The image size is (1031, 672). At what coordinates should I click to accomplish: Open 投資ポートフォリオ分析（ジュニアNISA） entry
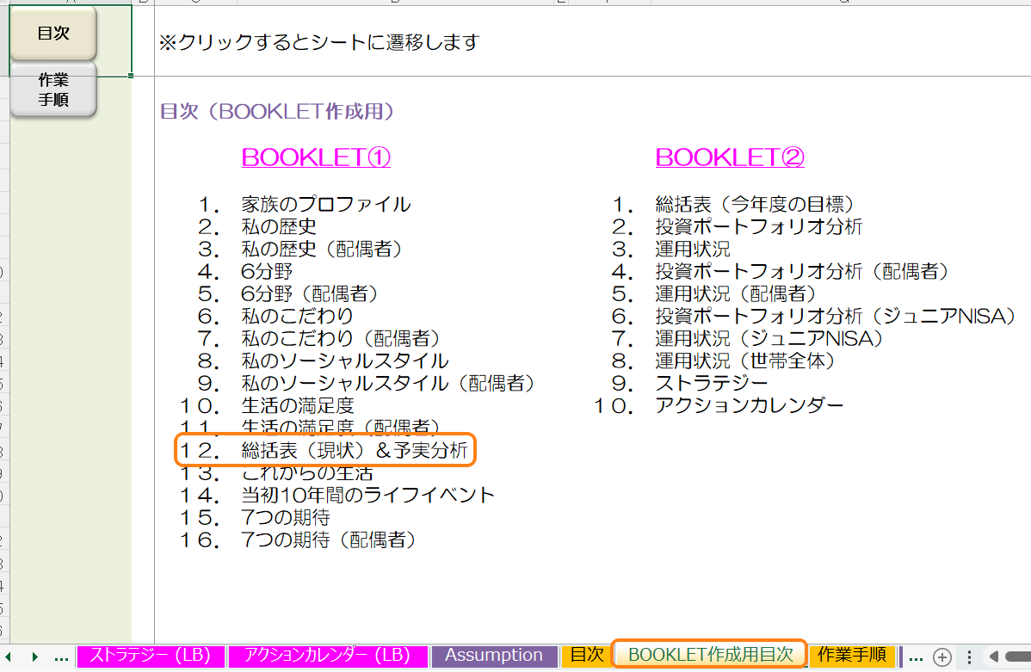coord(836,317)
